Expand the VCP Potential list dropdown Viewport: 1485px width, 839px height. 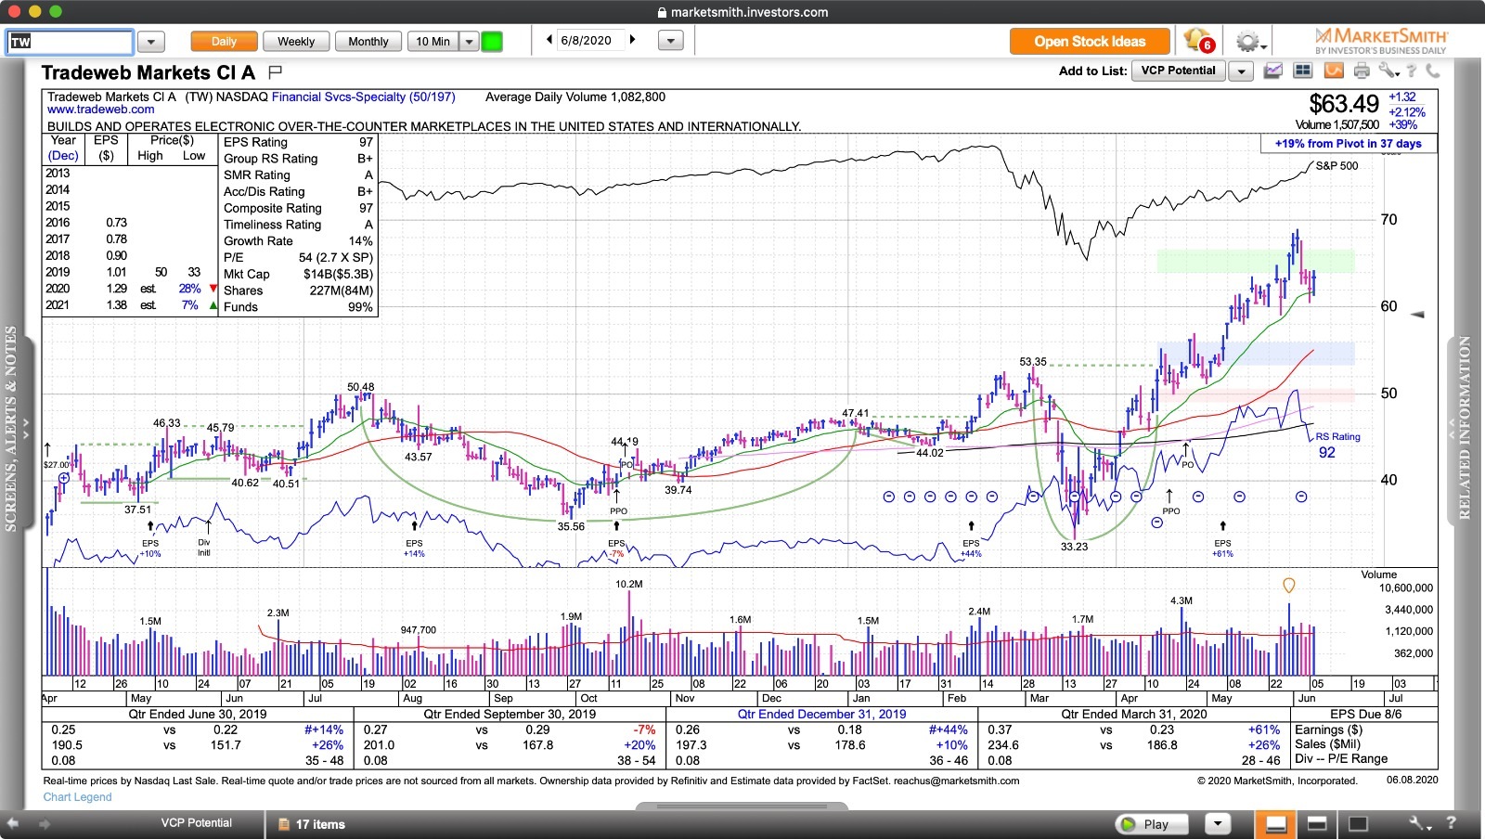[1242, 71]
